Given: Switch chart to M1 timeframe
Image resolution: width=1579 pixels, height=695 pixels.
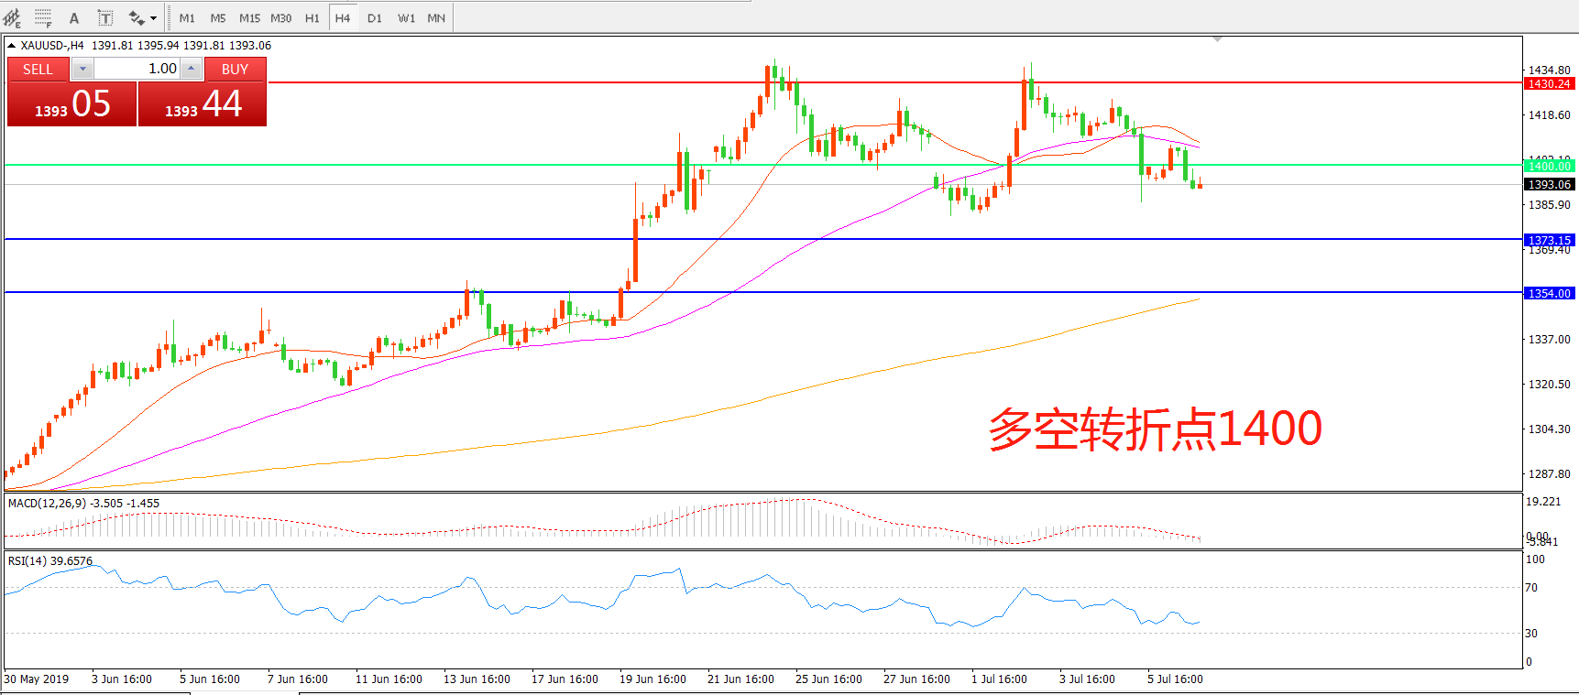Looking at the screenshot, I should point(187,17).
